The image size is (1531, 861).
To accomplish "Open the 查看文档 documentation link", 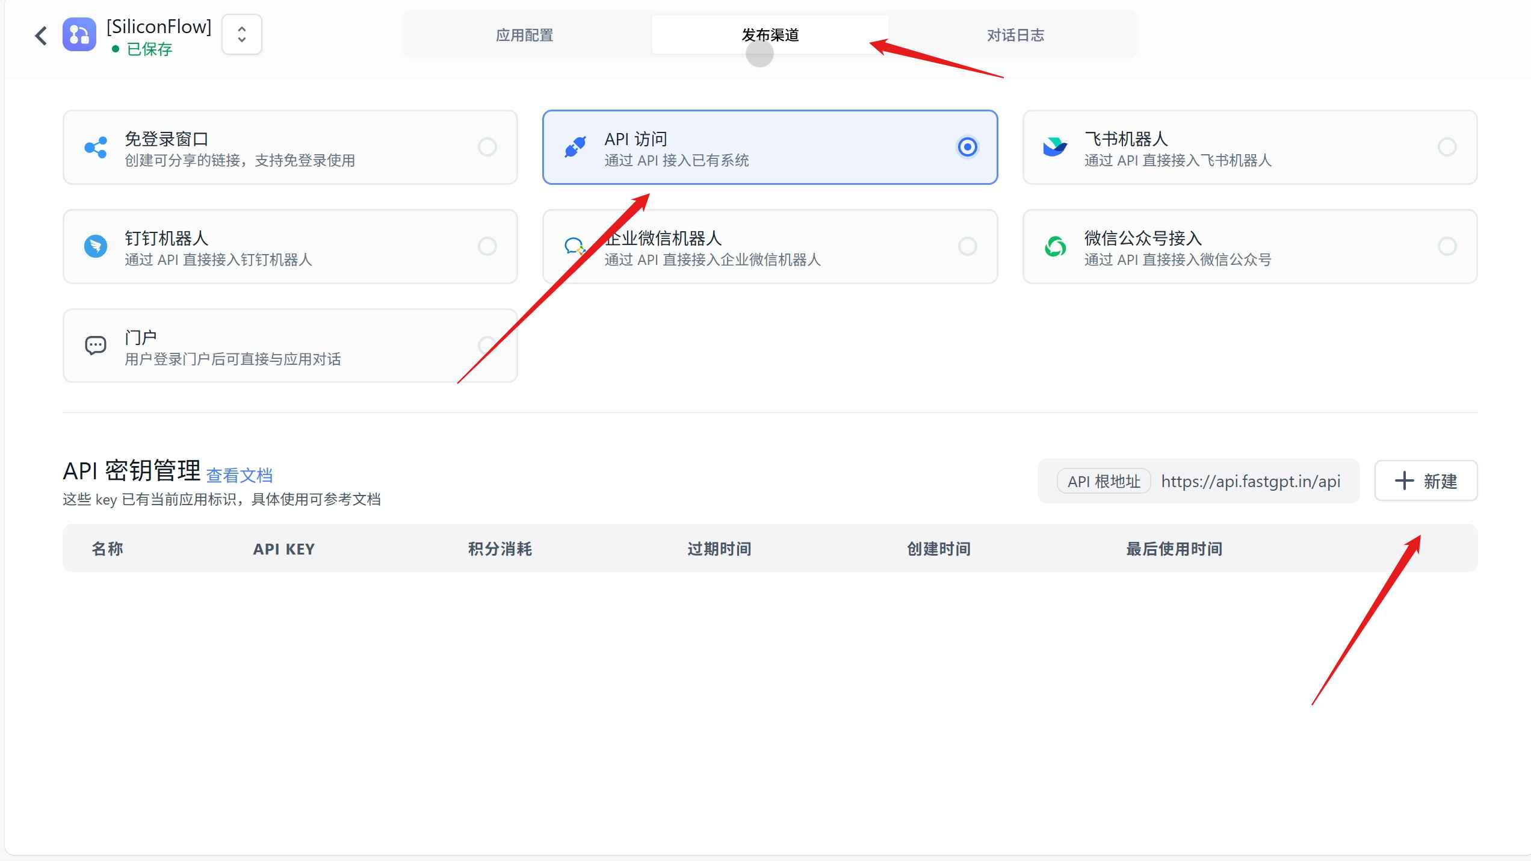I will pos(239,474).
